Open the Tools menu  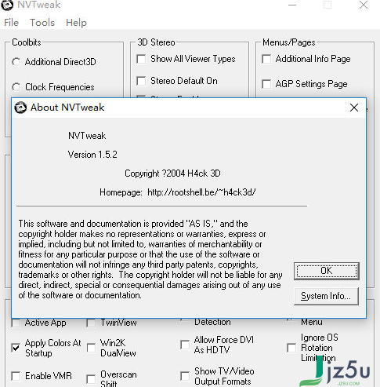[x=42, y=23]
